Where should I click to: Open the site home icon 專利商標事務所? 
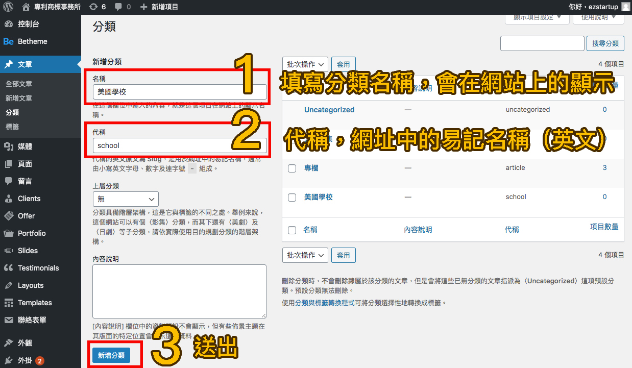[26, 7]
